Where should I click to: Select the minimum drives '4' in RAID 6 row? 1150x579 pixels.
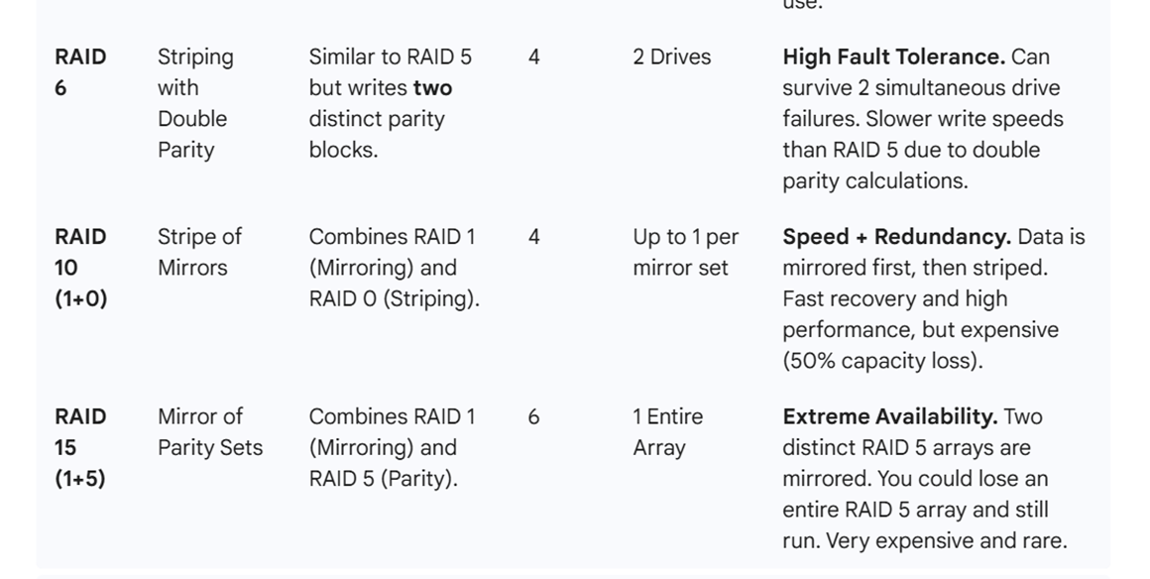[x=534, y=58]
